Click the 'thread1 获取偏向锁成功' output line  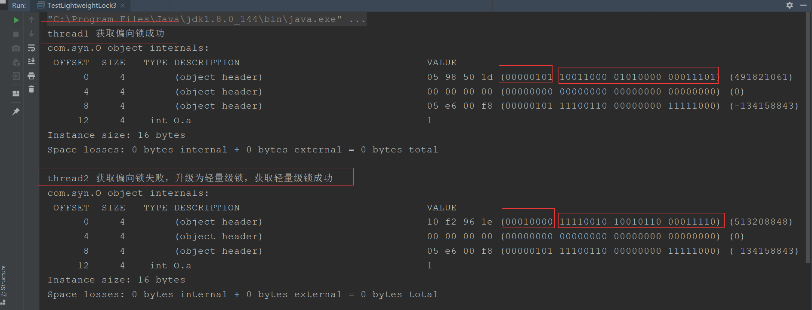(106, 33)
